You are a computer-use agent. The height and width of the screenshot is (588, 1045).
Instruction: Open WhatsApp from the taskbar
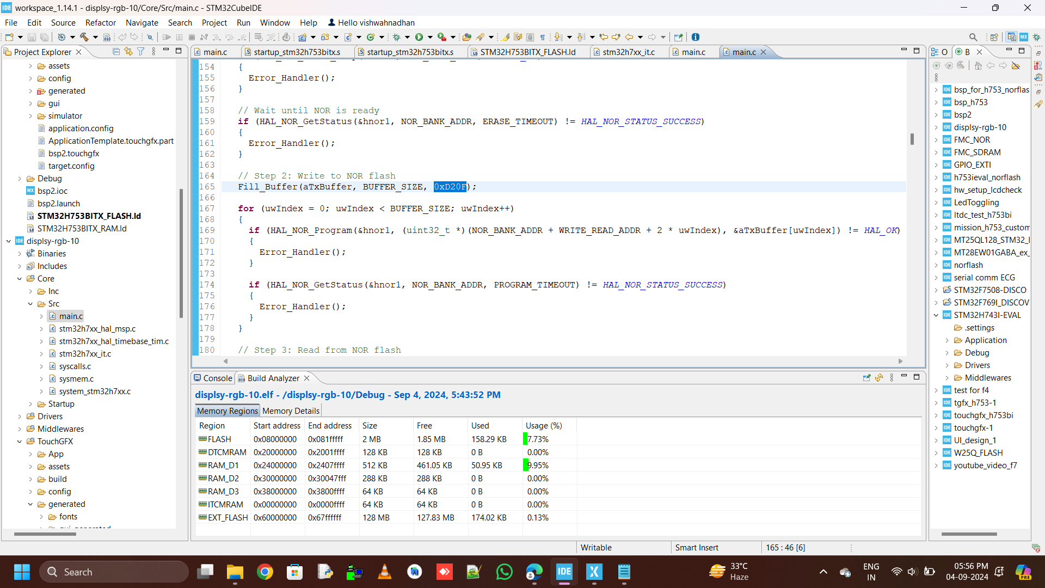(505, 572)
